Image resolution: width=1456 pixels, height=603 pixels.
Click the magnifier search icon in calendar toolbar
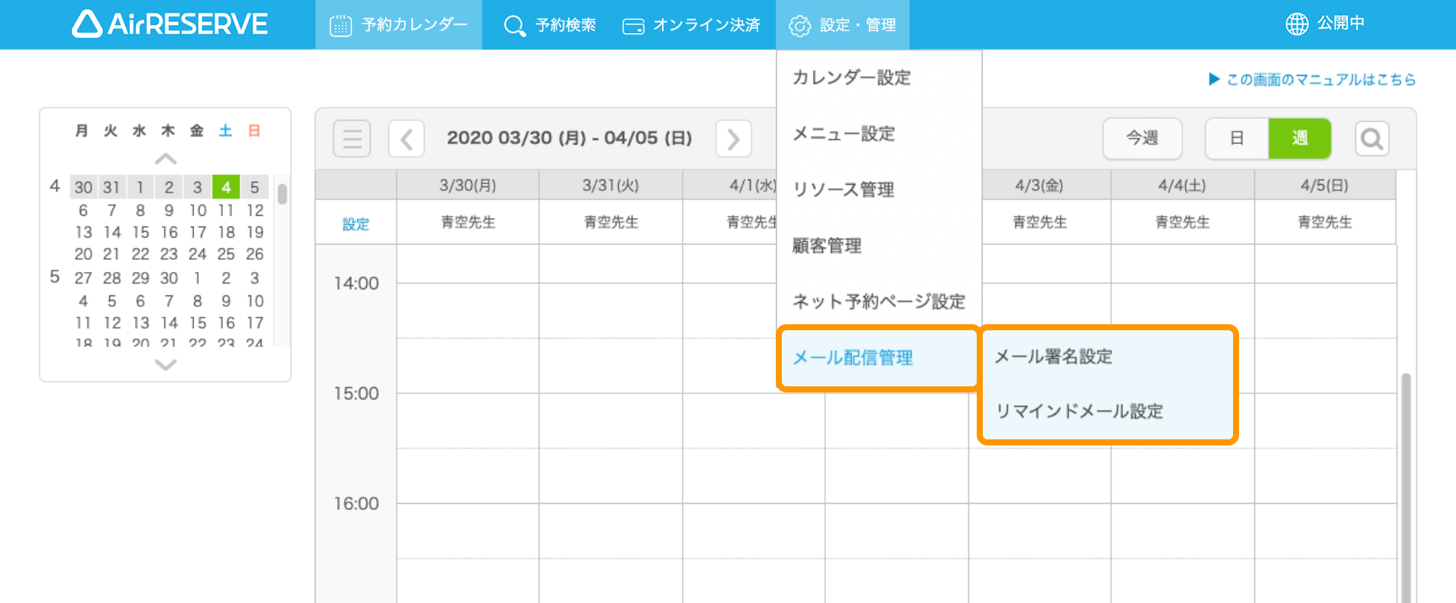point(1372,139)
